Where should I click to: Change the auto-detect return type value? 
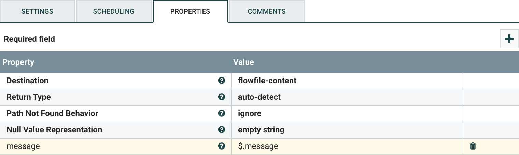[259, 97]
